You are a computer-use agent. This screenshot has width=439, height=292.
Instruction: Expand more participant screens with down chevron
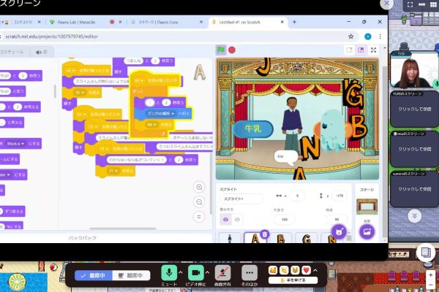pyautogui.click(x=414, y=216)
